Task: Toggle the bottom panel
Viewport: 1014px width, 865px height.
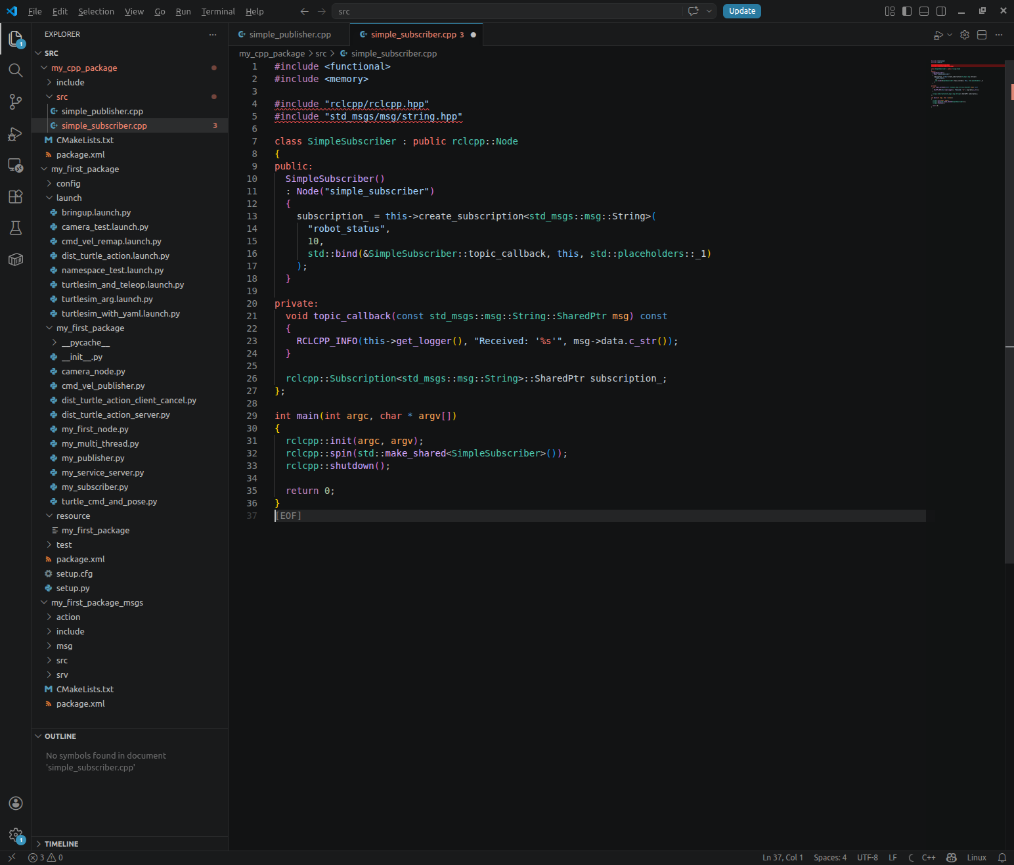Action: tap(924, 11)
